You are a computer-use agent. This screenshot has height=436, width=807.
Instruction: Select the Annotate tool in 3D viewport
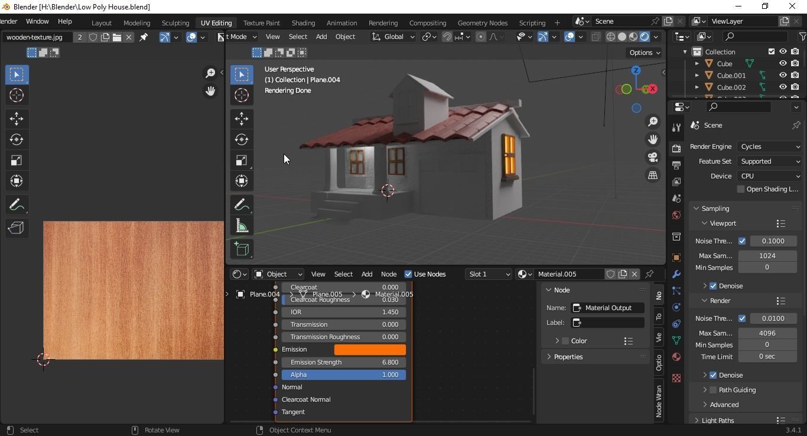click(241, 204)
